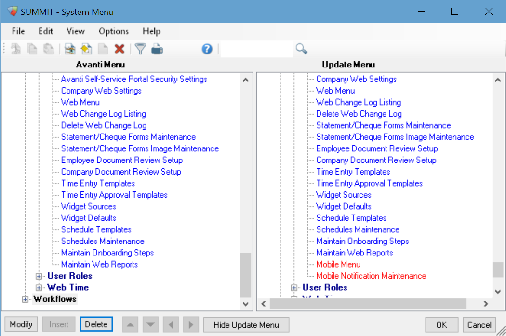This screenshot has height=336, width=506.
Task: Select Company Web Settings in Avanti Menu
Action: pyautogui.click(x=101, y=91)
